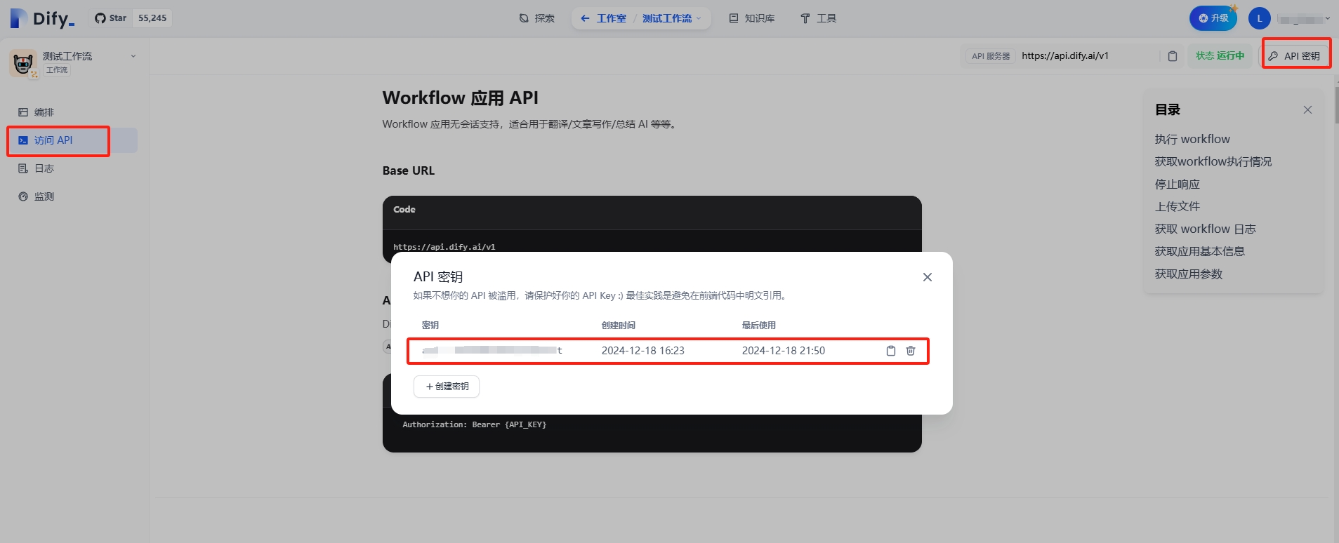The image size is (1339, 543).
Task: Click the 创建密钥 button
Action: tap(447, 387)
